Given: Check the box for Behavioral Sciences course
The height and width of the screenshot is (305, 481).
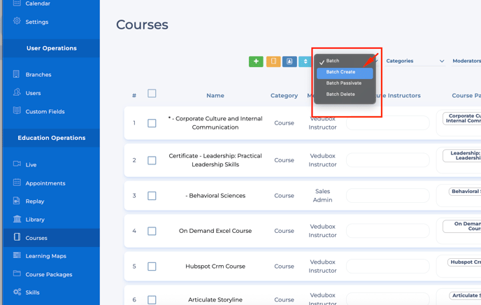Looking at the screenshot, I should point(152,196).
